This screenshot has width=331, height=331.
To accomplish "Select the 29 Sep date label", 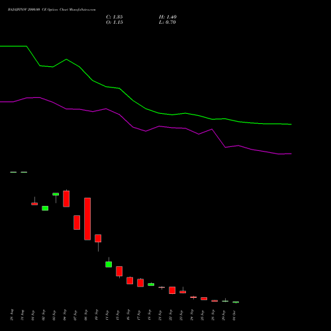I will click(x=224, y=315).
